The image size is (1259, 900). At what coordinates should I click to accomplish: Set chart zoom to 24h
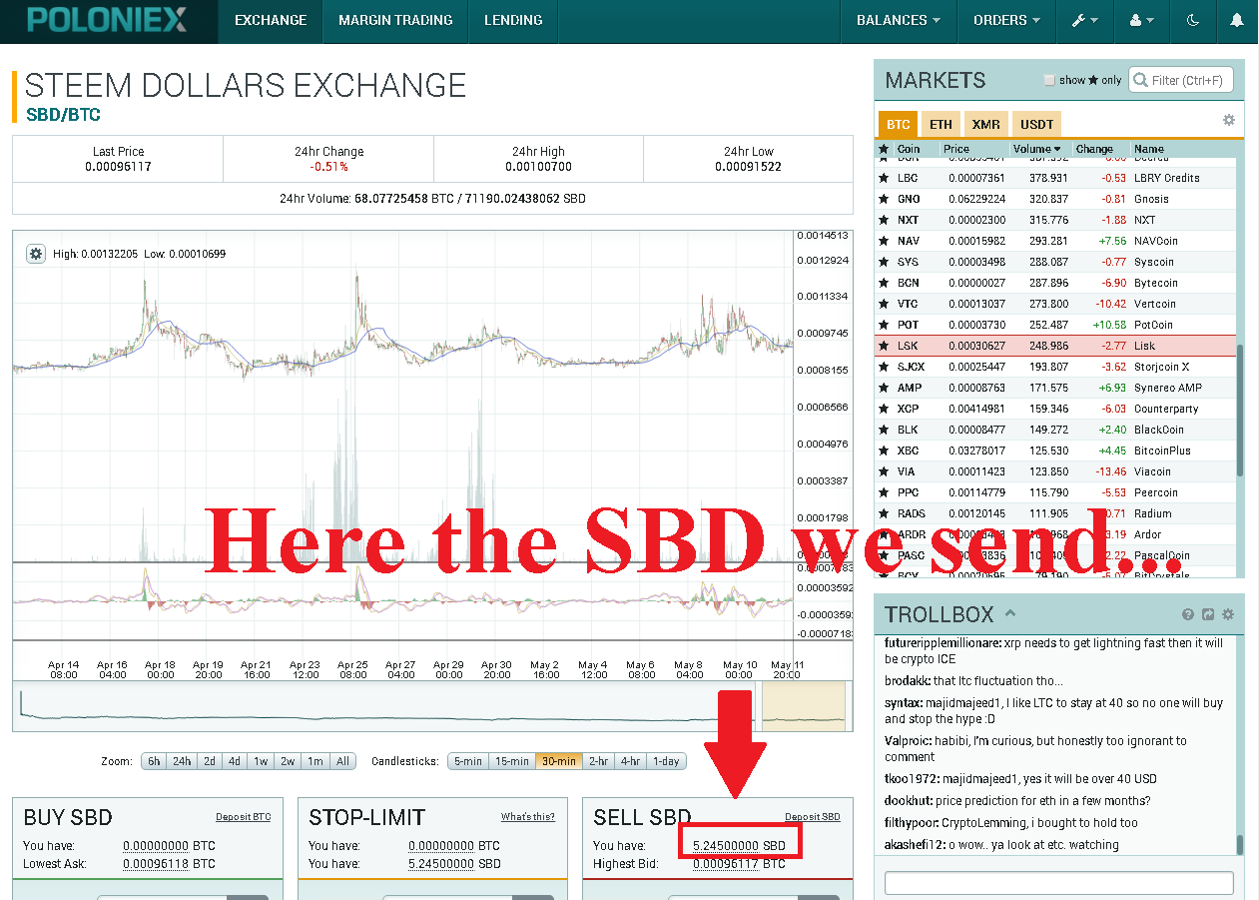[182, 761]
